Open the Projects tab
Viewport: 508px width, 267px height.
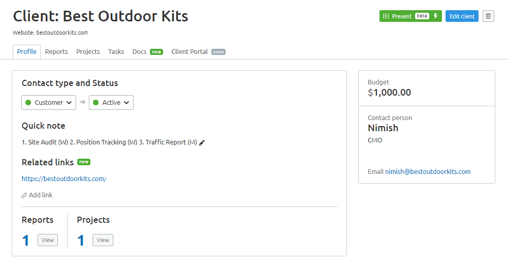click(88, 52)
